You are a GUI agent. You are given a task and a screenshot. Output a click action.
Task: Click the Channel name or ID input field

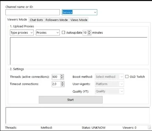coord(33,12)
